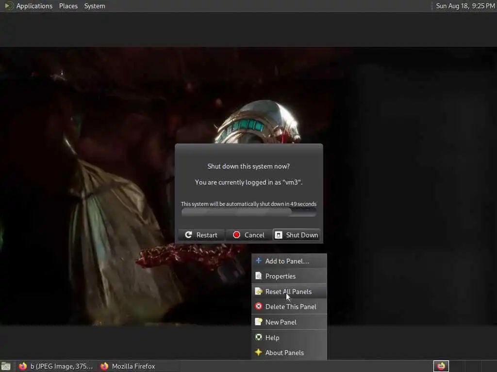Click the Firefox icon of the JPEG Image task
497x372 pixels.
22,366
